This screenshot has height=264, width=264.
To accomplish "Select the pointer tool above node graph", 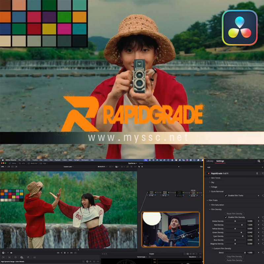I will pos(139,167).
